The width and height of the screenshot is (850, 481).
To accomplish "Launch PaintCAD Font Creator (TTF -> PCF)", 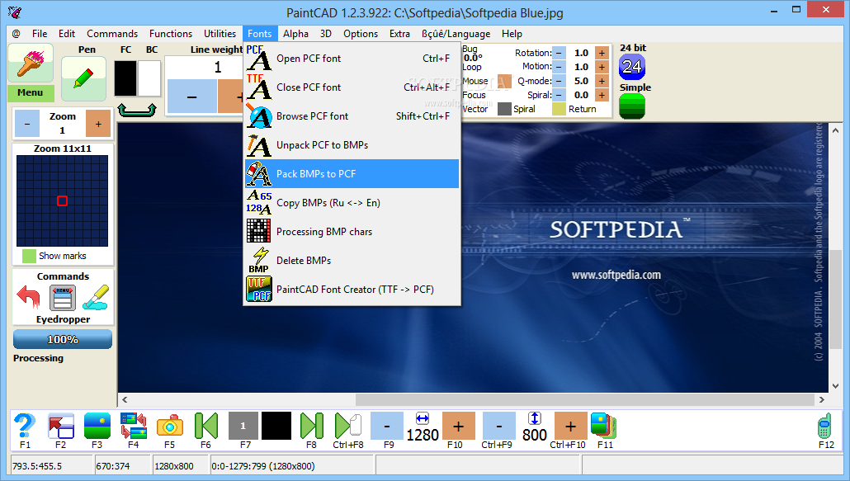I will (352, 290).
